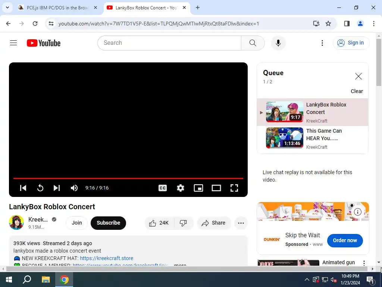Share the LankyBox Roblox Concert video
382x287 pixels.
click(x=214, y=223)
